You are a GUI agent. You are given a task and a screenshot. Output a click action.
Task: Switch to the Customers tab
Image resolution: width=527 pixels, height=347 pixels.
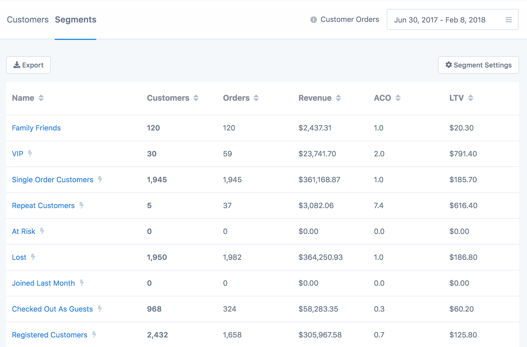coord(28,20)
